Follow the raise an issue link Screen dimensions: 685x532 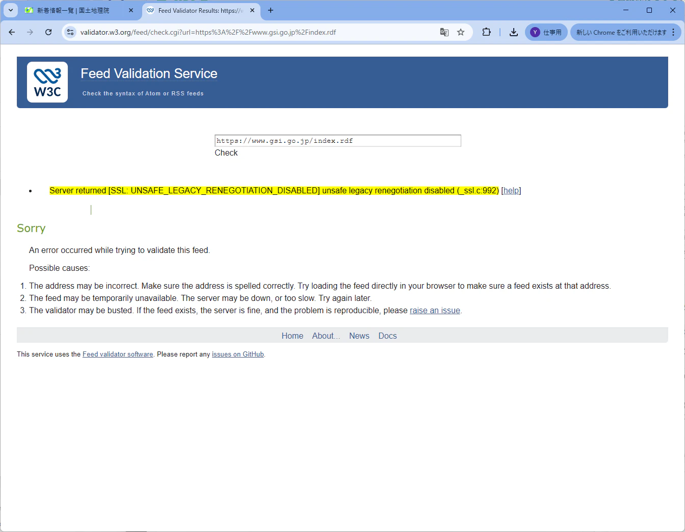pyautogui.click(x=435, y=311)
